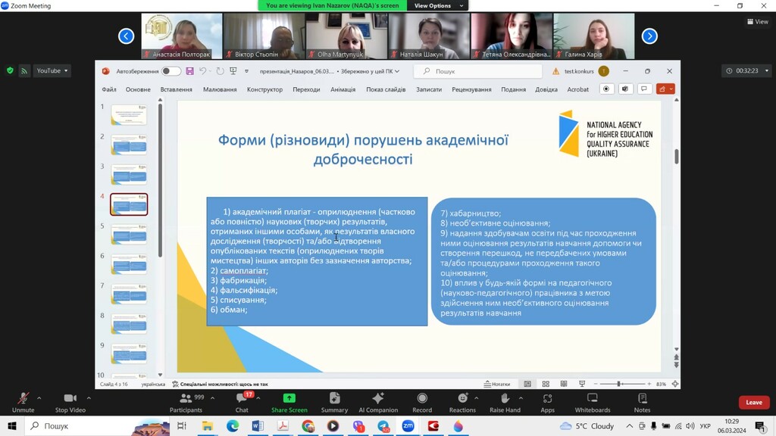The height and width of the screenshot is (436, 776).
Task: Click the red Leave button
Action: click(753, 403)
